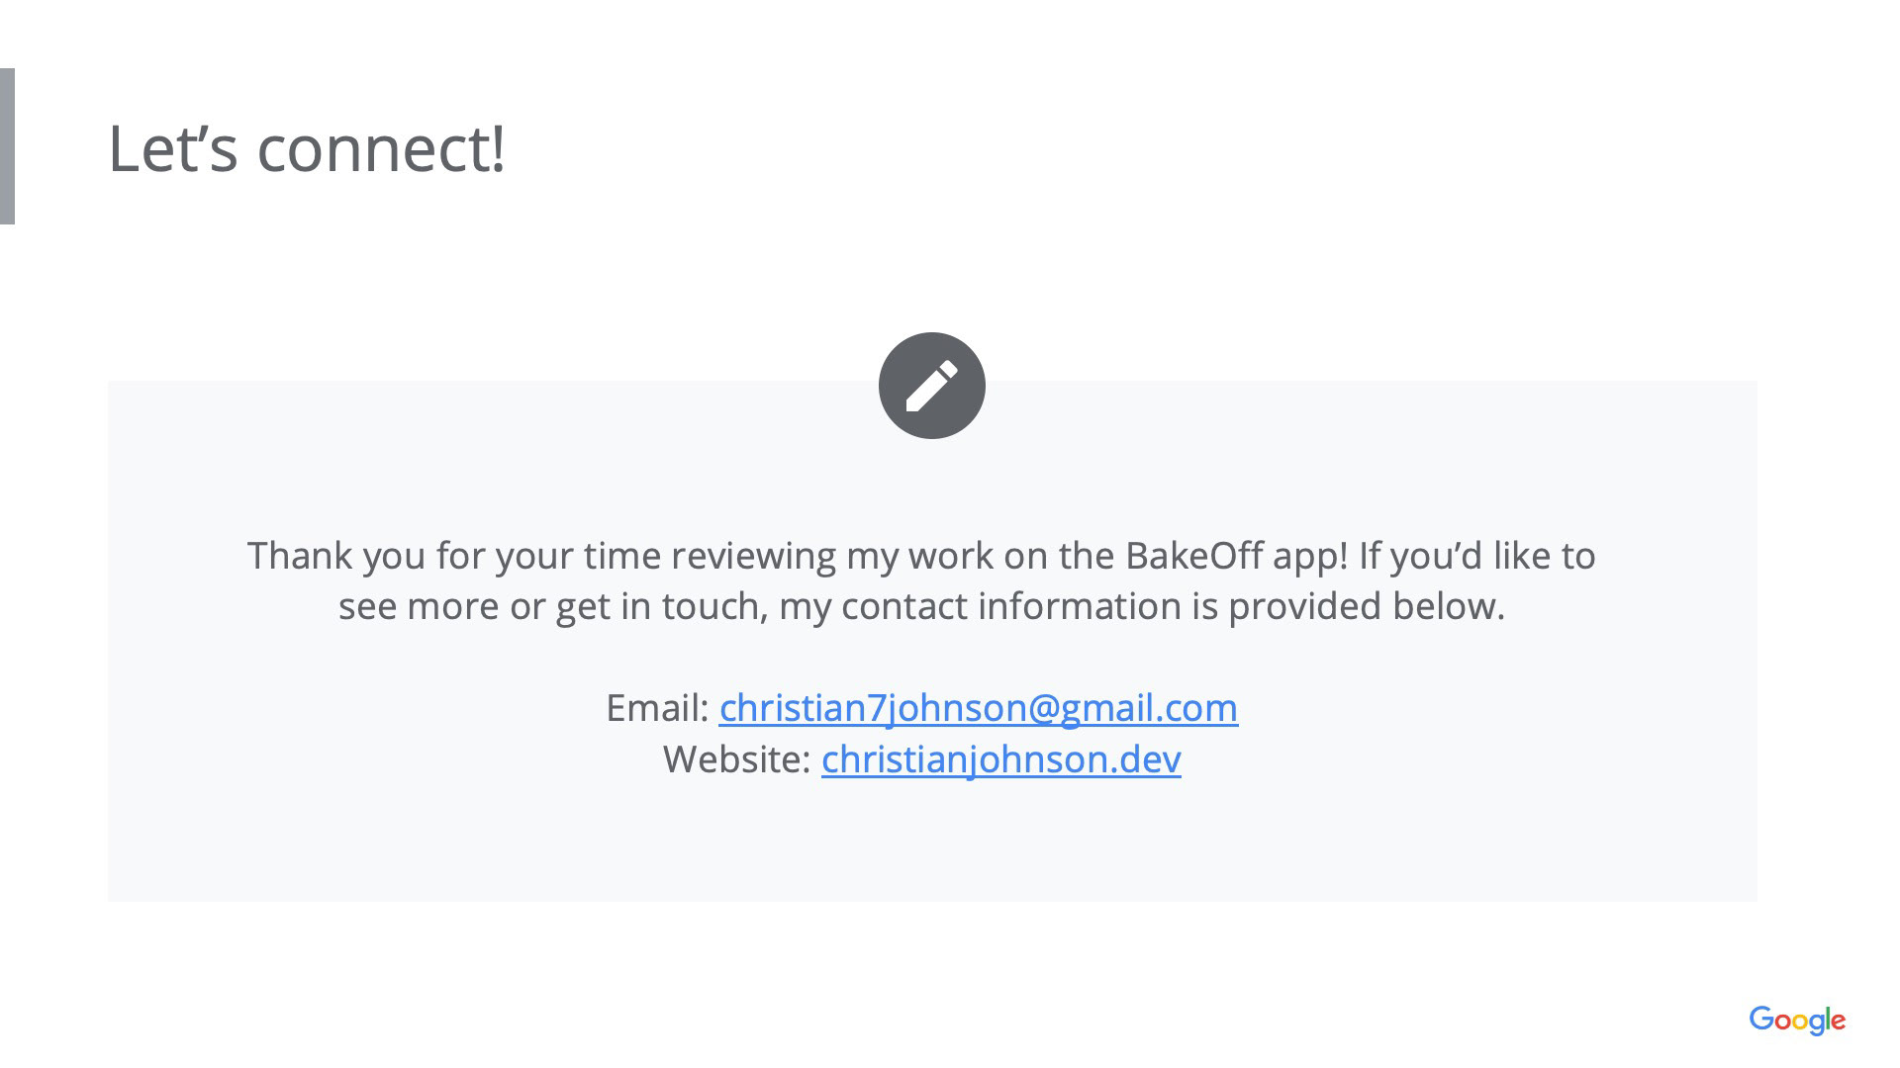Click the "see more or get in touch" line
This screenshot has width=1900, height=1068.
(921, 606)
